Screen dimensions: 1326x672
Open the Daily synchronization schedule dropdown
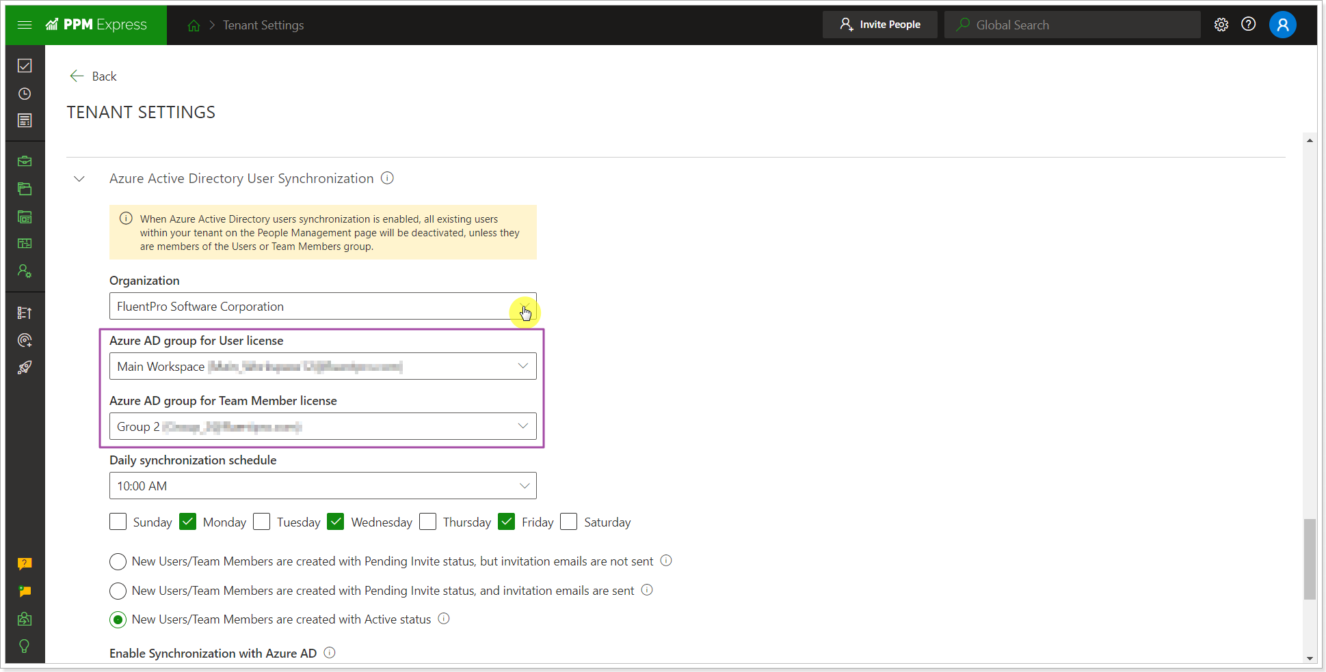click(323, 486)
